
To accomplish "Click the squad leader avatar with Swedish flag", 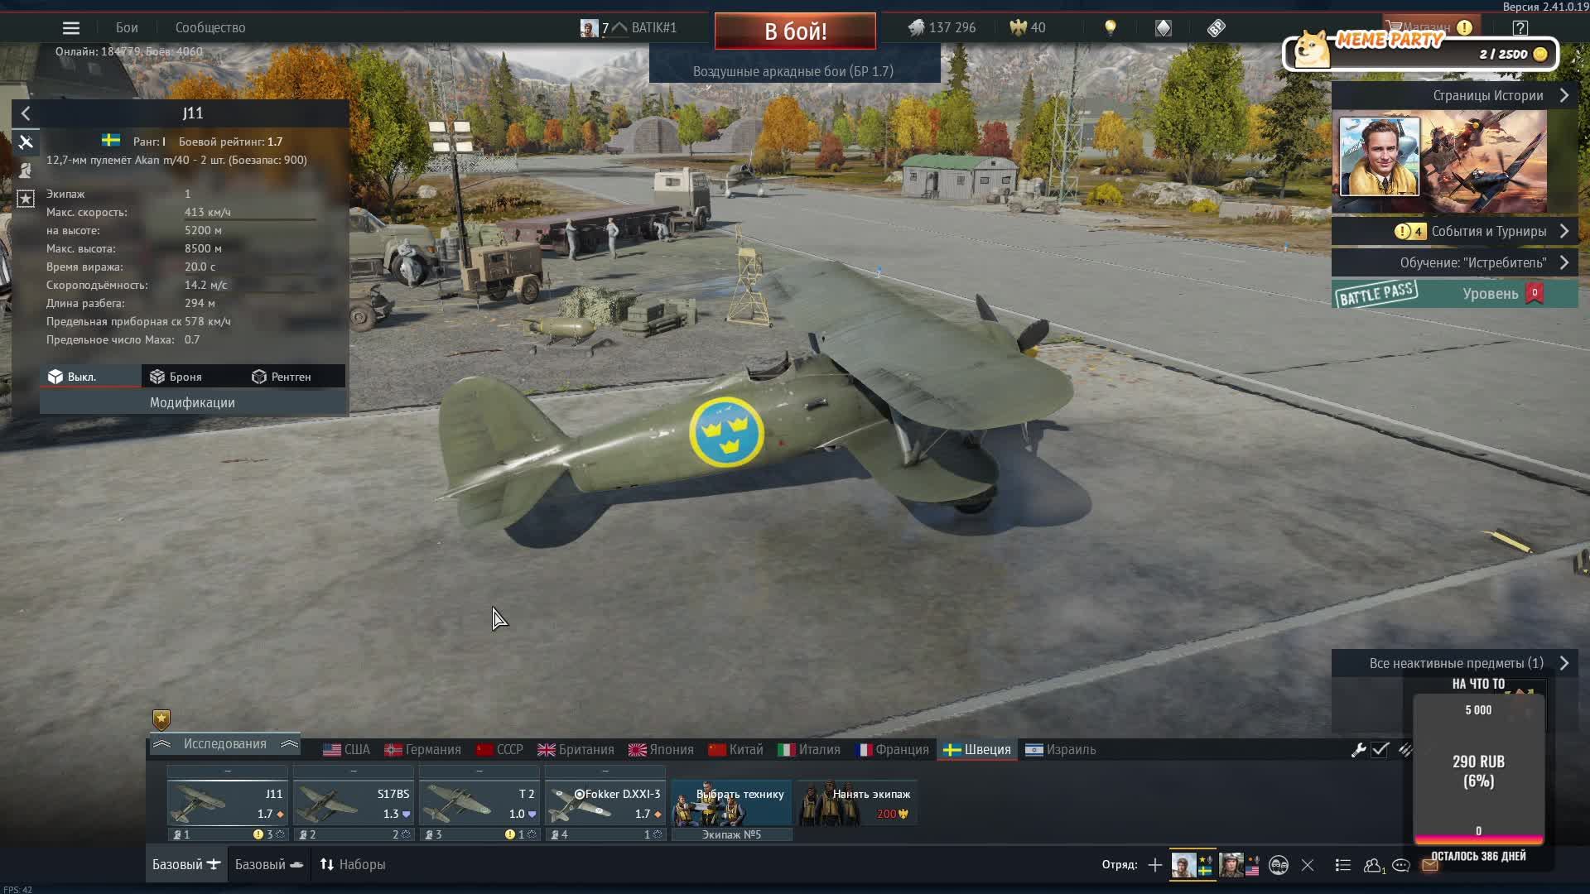I will coord(1192,865).
